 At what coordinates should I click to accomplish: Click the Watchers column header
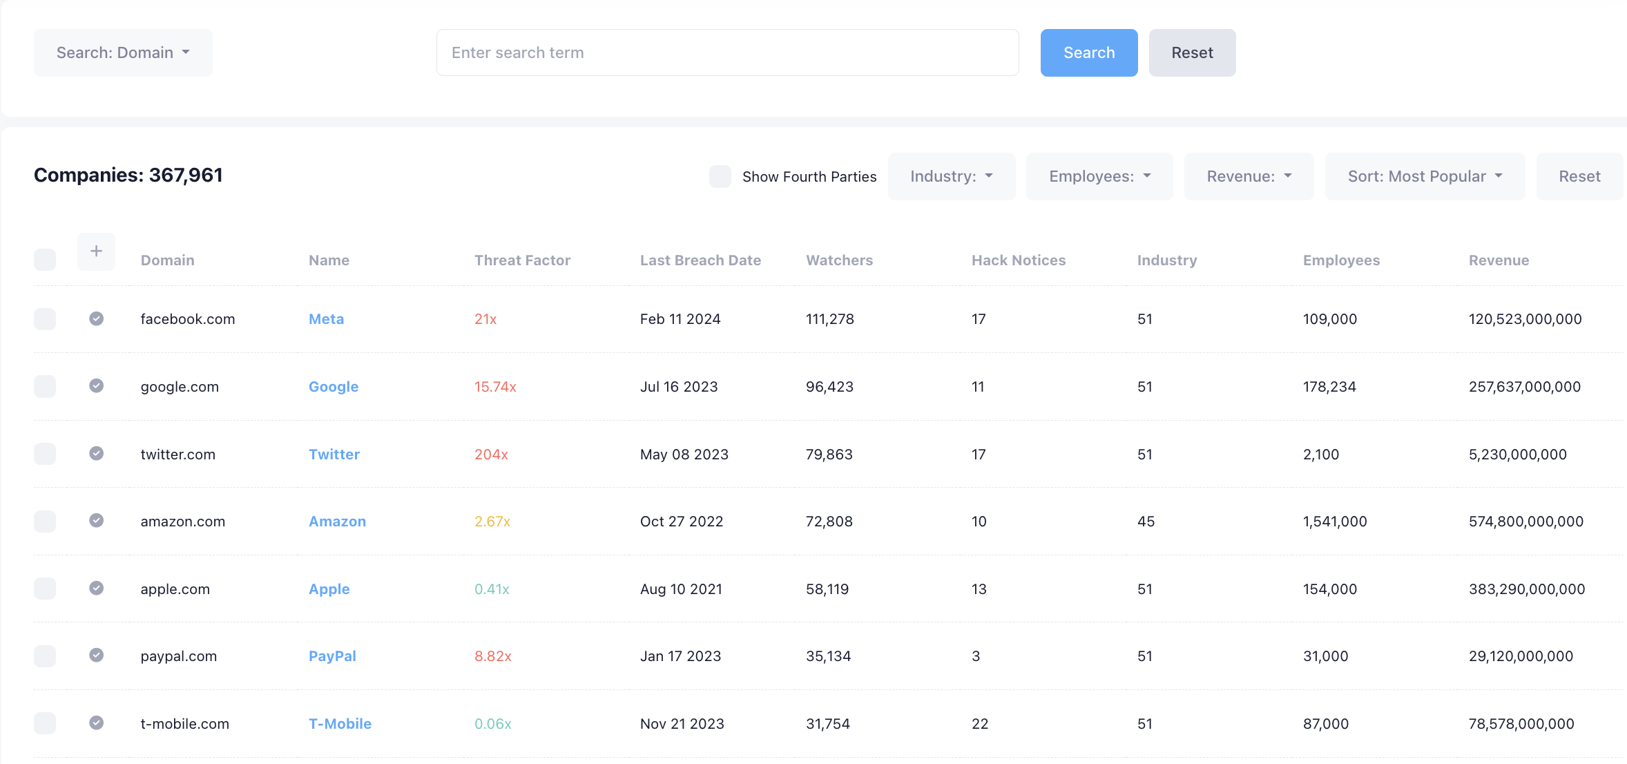pos(839,260)
